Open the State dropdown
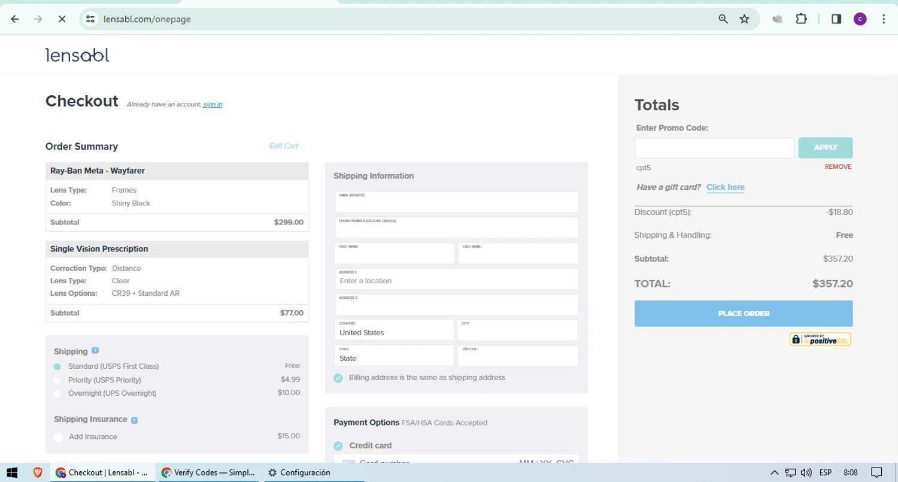 click(x=395, y=356)
